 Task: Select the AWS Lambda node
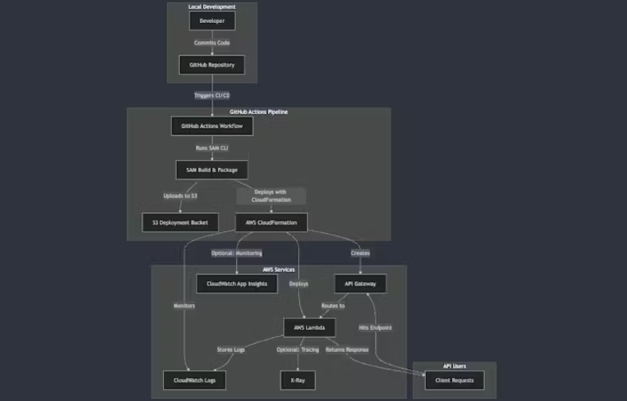pos(309,327)
